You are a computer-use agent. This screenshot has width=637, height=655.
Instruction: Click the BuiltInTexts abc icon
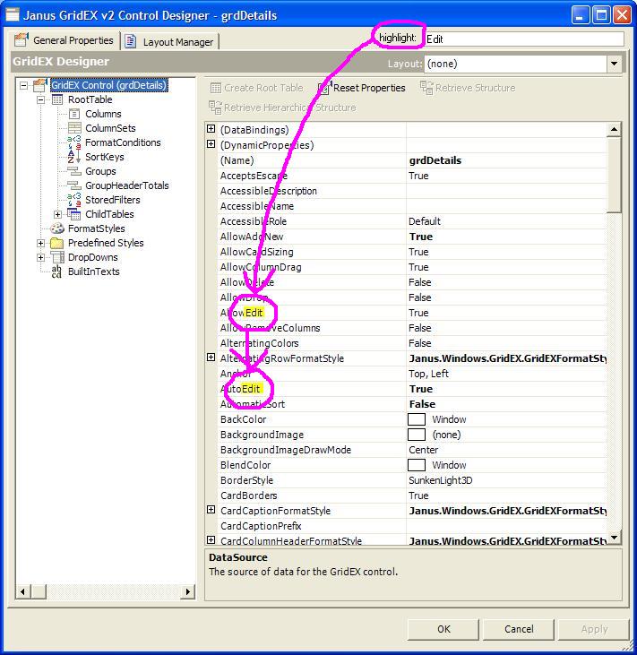(x=56, y=271)
